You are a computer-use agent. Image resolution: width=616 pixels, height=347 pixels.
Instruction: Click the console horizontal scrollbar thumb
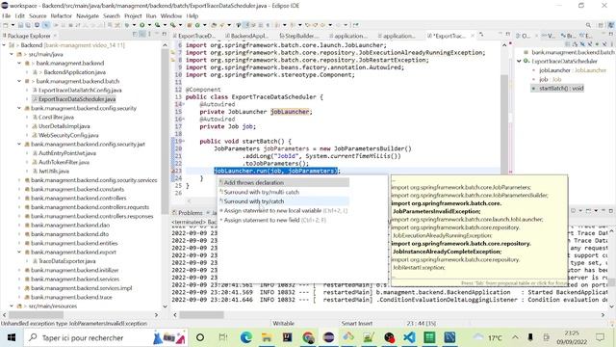point(201,315)
